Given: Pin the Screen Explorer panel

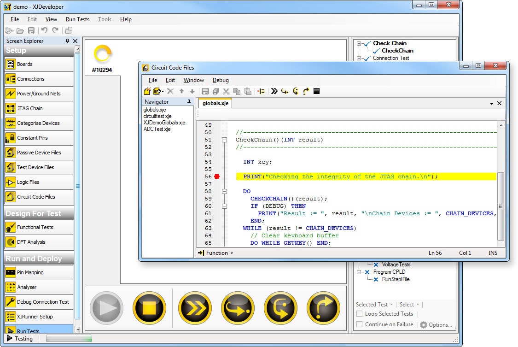Looking at the screenshot, I should point(67,41).
